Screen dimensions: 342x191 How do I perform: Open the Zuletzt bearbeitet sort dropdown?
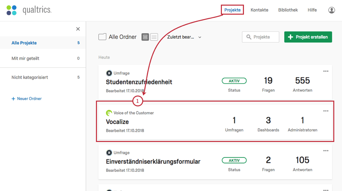pyautogui.click(x=184, y=37)
